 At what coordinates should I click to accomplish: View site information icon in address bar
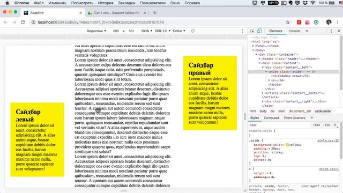point(33,23)
